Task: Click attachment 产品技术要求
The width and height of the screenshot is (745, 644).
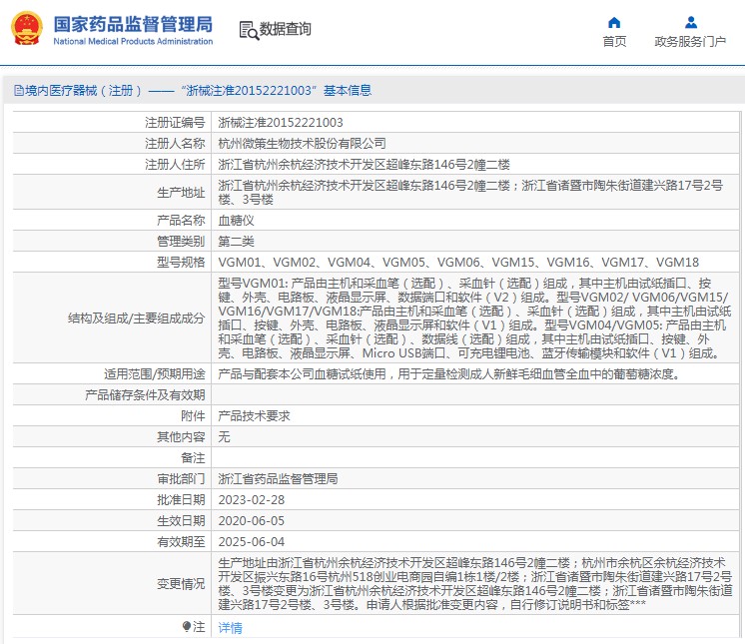Action: [x=254, y=416]
